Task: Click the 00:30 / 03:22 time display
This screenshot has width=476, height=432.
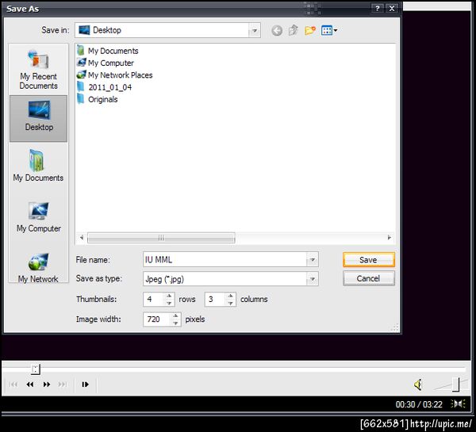Action: tap(419, 404)
